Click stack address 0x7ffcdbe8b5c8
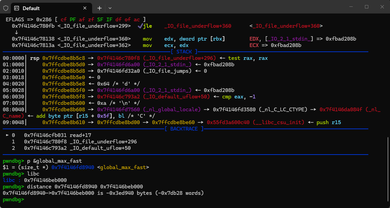The image size is (390, 208). click(x=64, y=58)
